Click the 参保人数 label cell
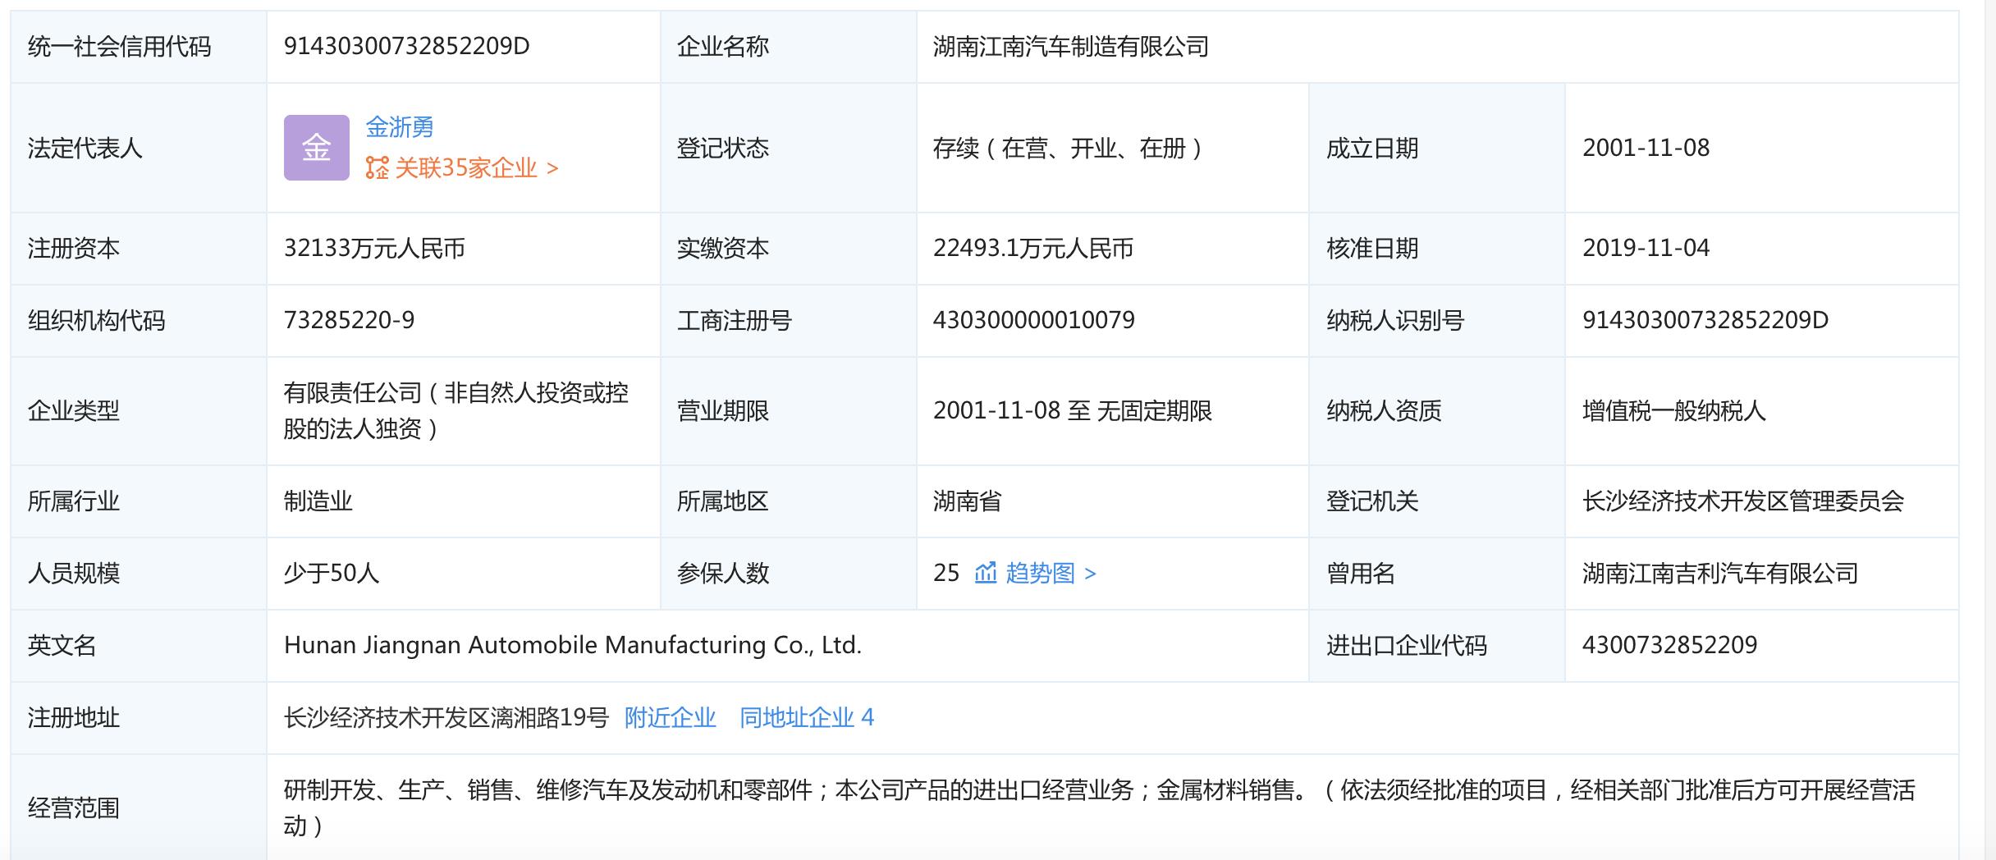This screenshot has height=860, width=1996. tap(789, 574)
